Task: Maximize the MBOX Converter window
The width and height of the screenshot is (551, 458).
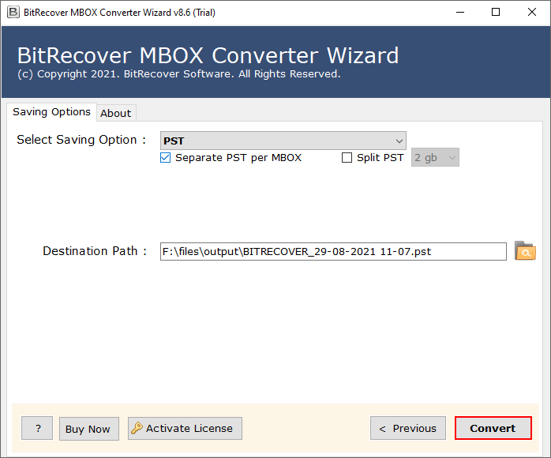Action: (x=496, y=13)
